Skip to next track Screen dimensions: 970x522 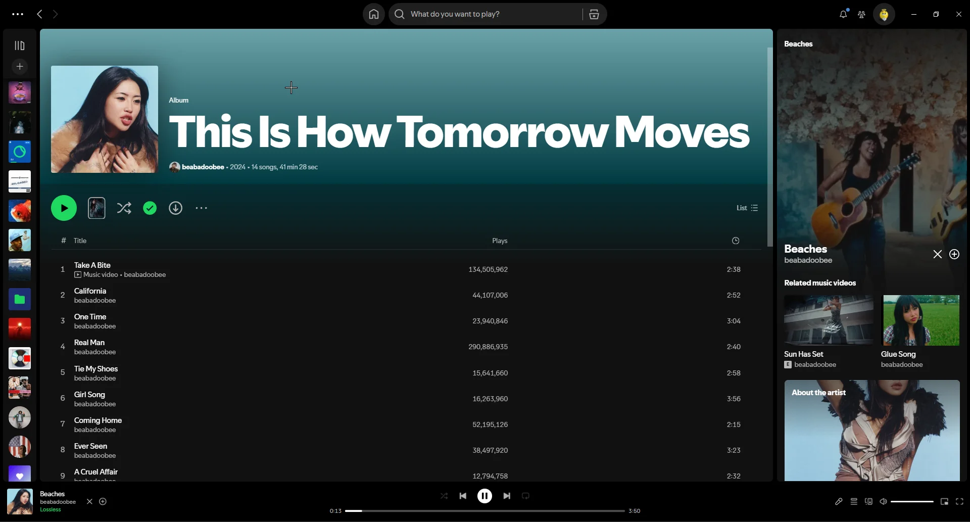(x=506, y=496)
